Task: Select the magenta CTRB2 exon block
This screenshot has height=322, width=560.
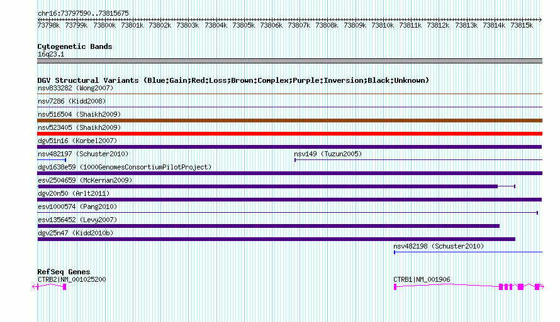Action: (x=65, y=287)
